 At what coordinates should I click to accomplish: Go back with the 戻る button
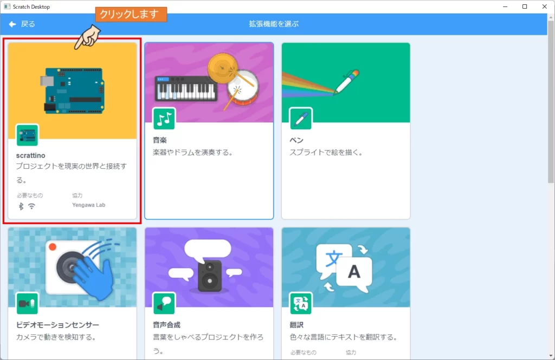(x=22, y=24)
